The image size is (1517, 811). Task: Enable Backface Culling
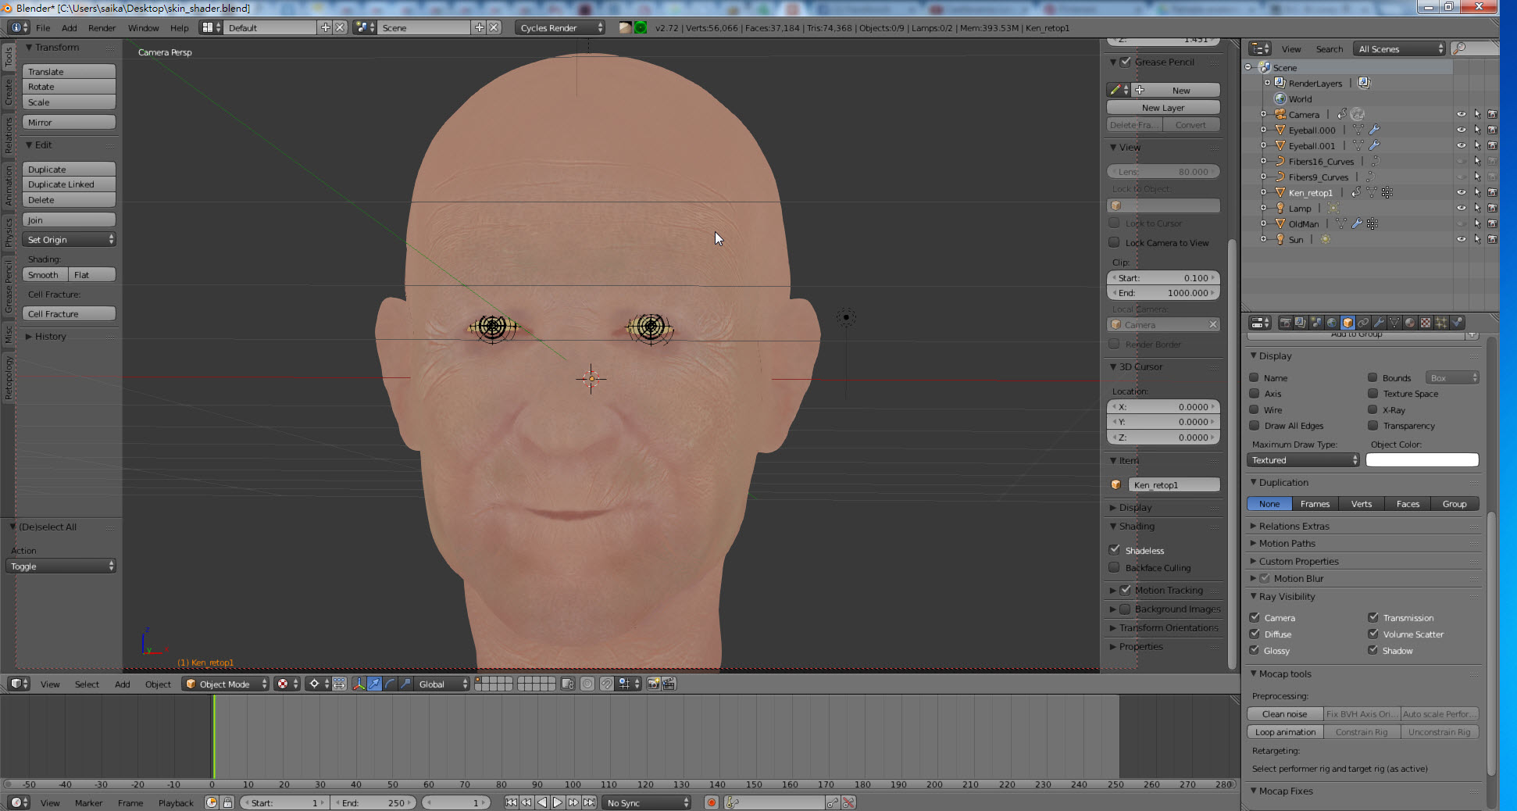point(1115,567)
